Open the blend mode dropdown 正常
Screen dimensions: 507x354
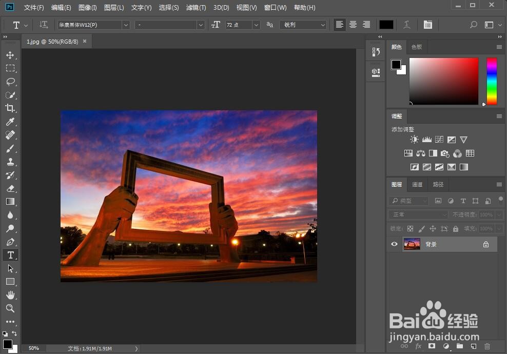(418, 214)
